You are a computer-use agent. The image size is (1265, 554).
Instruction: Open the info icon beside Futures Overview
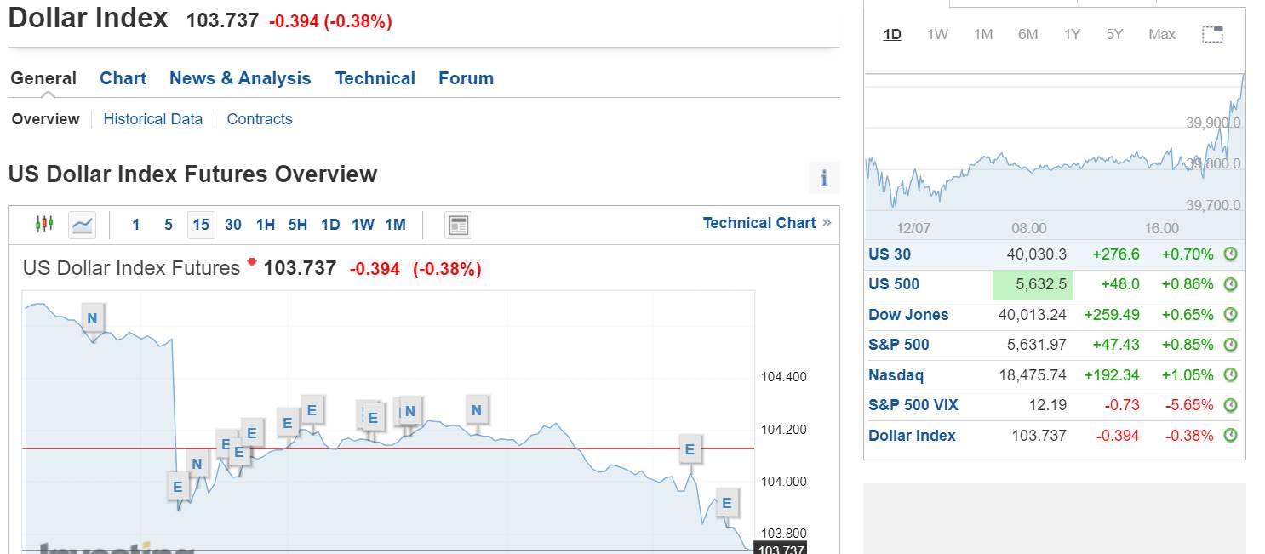coord(823,178)
